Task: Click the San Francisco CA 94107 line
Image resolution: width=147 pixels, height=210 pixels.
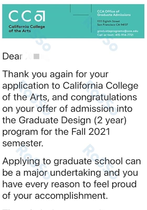Action: point(112,25)
